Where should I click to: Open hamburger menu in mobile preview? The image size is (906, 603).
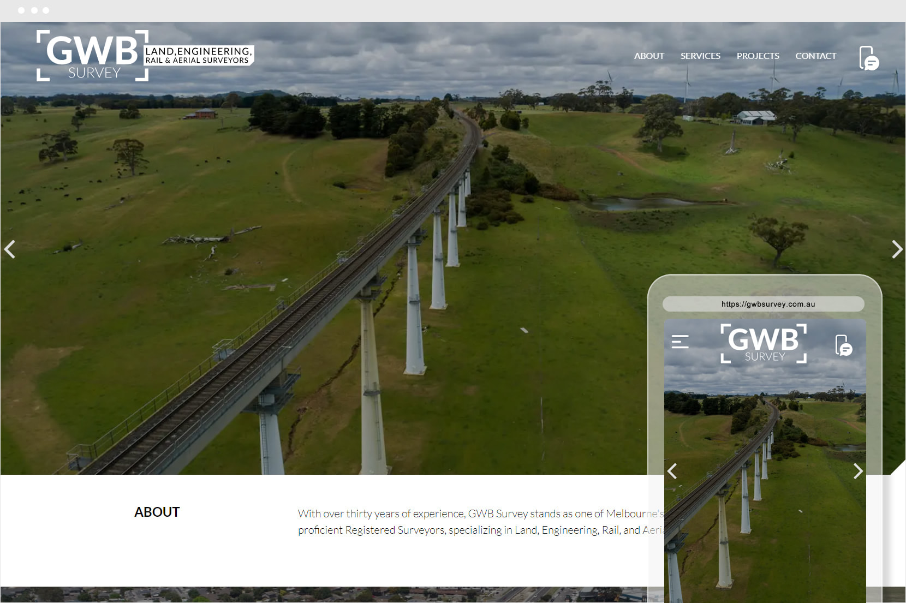[x=679, y=342]
